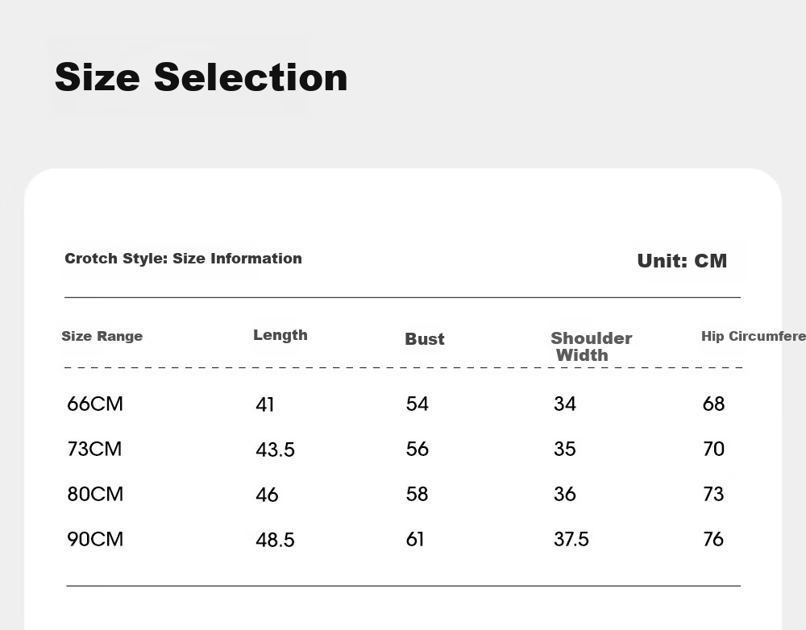Select the Shoulder Width column header
The height and width of the screenshot is (630, 806).
click(x=591, y=346)
